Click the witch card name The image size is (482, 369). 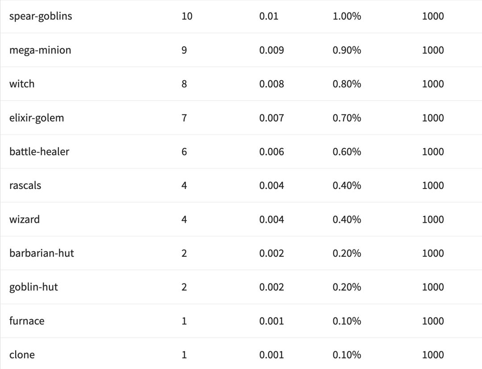coord(22,84)
